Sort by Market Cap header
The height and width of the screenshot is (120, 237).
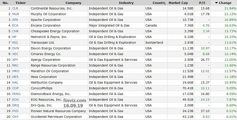pos(178,3)
